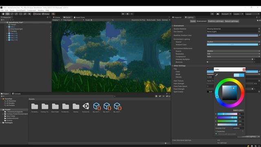
Task: Open the GameObject menu
Action: (21, 11)
